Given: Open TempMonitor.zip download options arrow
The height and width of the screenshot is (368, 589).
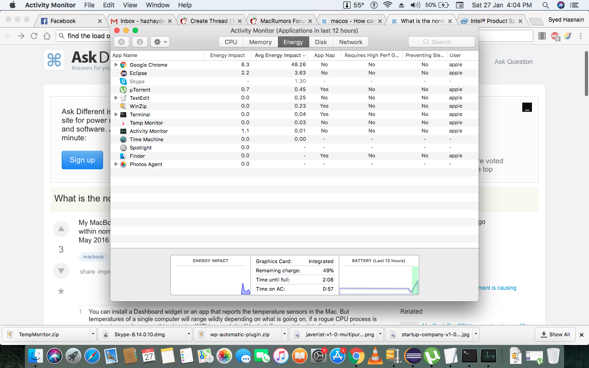Looking at the screenshot, I should 93,334.
